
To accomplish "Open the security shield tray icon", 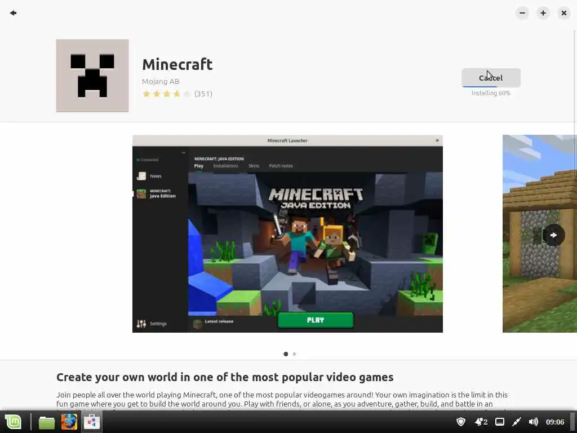I will (x=461, y=422).
